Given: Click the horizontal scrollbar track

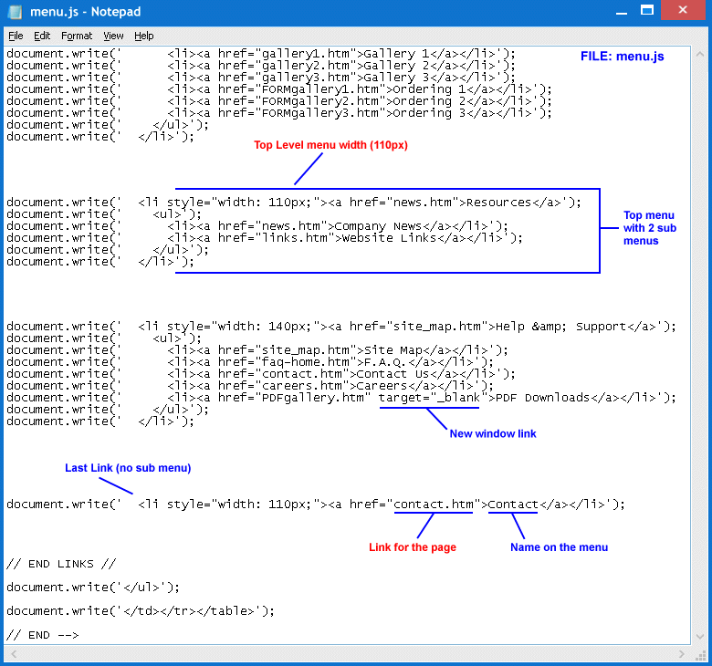Looking at the screenshot, I should point(347,653).
